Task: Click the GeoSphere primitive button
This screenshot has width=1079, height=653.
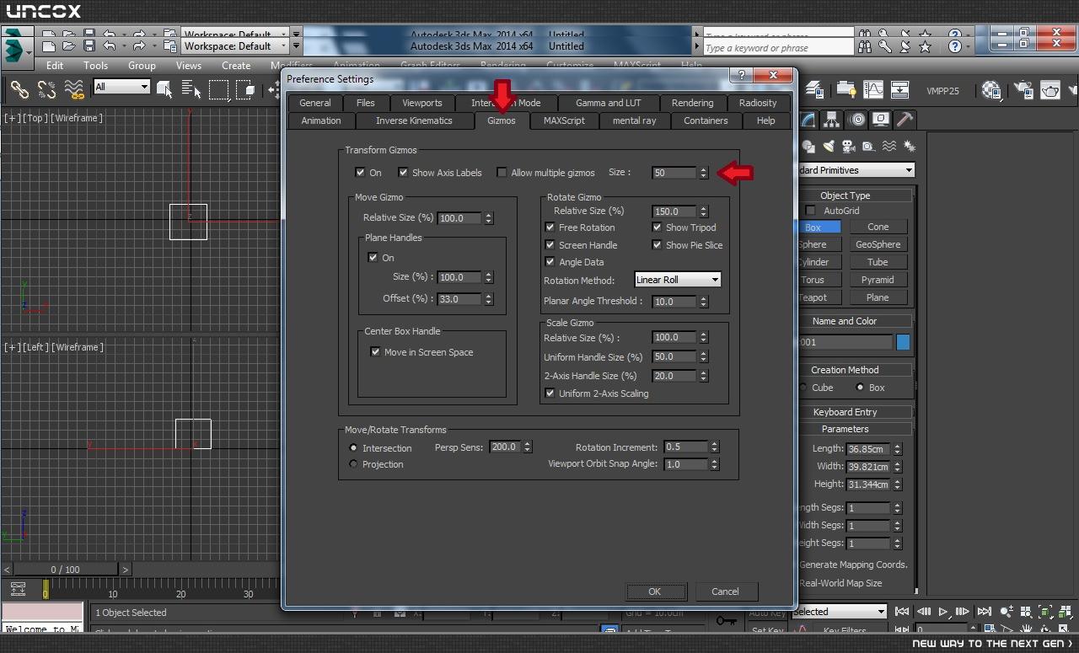Action: tap(878, 244)
